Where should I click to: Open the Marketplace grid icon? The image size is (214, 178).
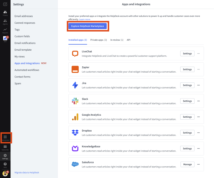pyautogui.click(x=5, y=137)
